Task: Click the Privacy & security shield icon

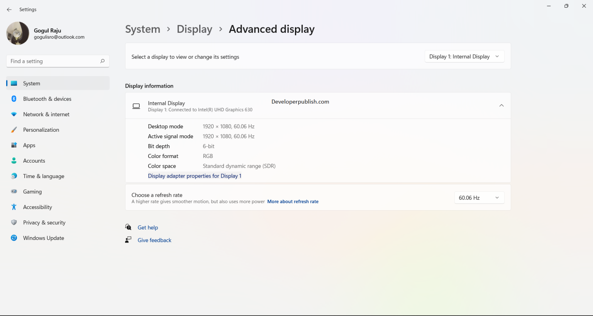Action: tap(14, 223)
